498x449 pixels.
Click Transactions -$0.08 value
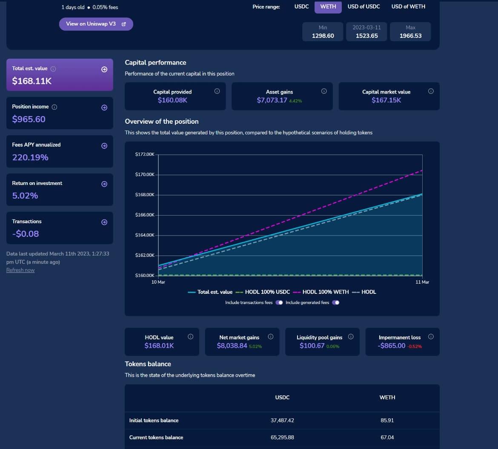coord(26,234)
